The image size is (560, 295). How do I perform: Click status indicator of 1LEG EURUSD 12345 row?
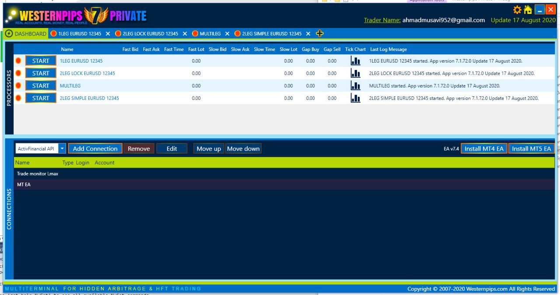coord(18,61)
